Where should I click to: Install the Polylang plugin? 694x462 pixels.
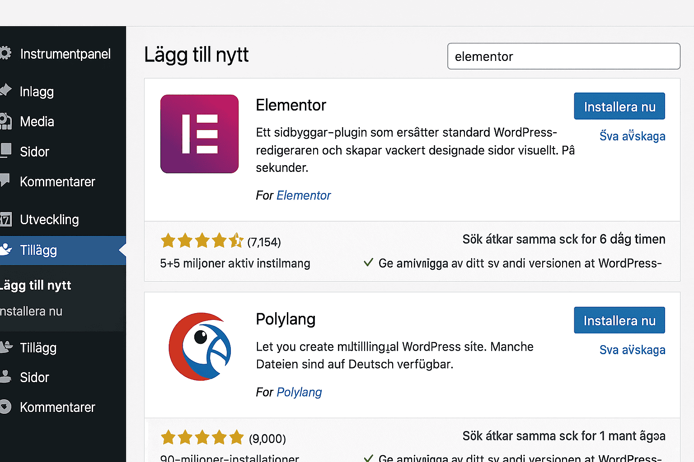pos(619,320)
